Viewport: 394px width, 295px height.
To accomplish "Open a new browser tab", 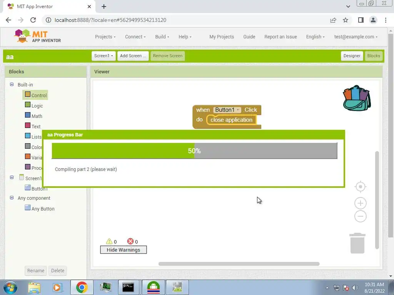I will pos(104,7).
